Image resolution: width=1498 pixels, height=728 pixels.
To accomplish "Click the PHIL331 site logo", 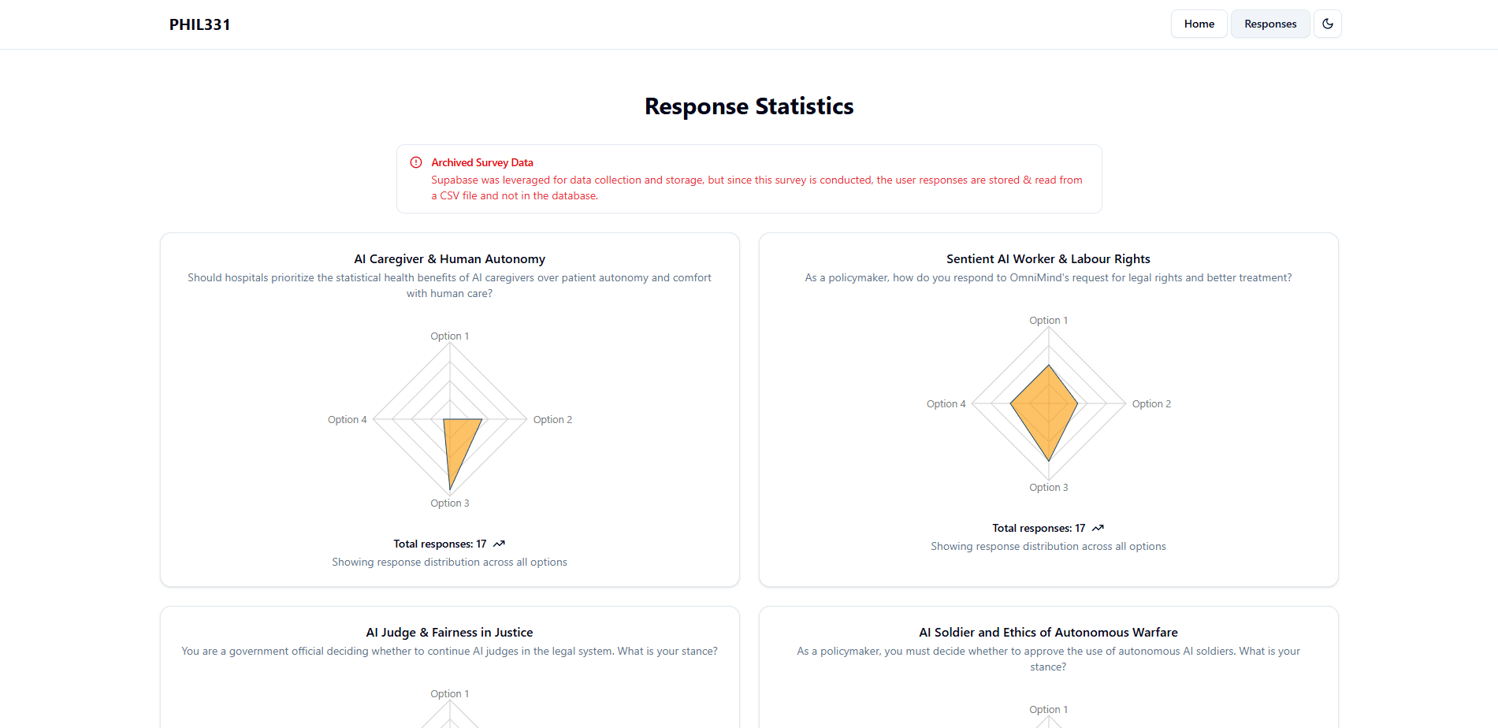I will (200, 24).
